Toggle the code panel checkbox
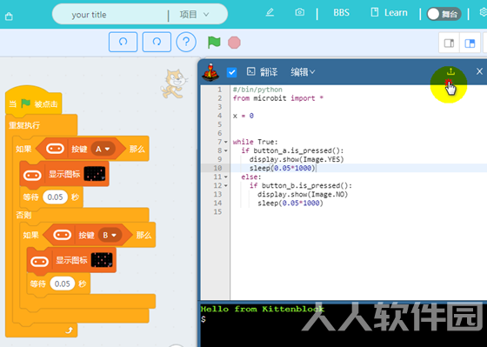The width and height of the screenshot is (487, 347). [231, 73]
